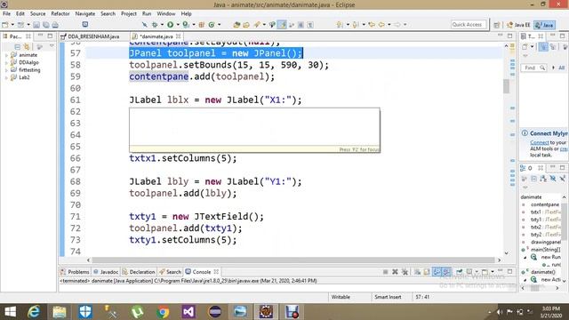Toggle Mark Occurrences in the toolbar
The height and width of the screenshot is (320, 569).
282,25
